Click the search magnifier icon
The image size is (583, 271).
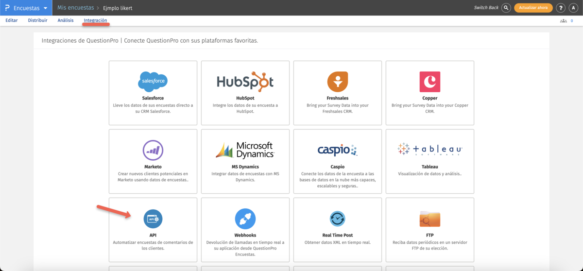506,8
